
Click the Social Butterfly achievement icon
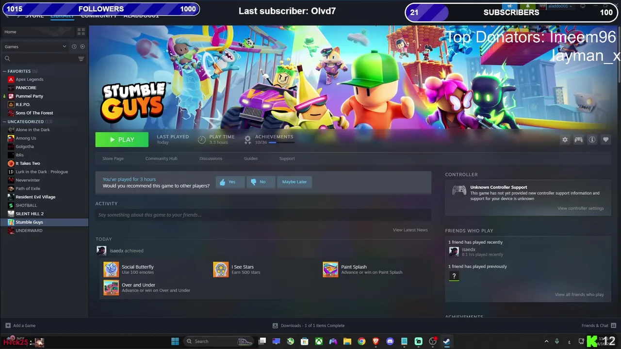click(x=111, y=270)
